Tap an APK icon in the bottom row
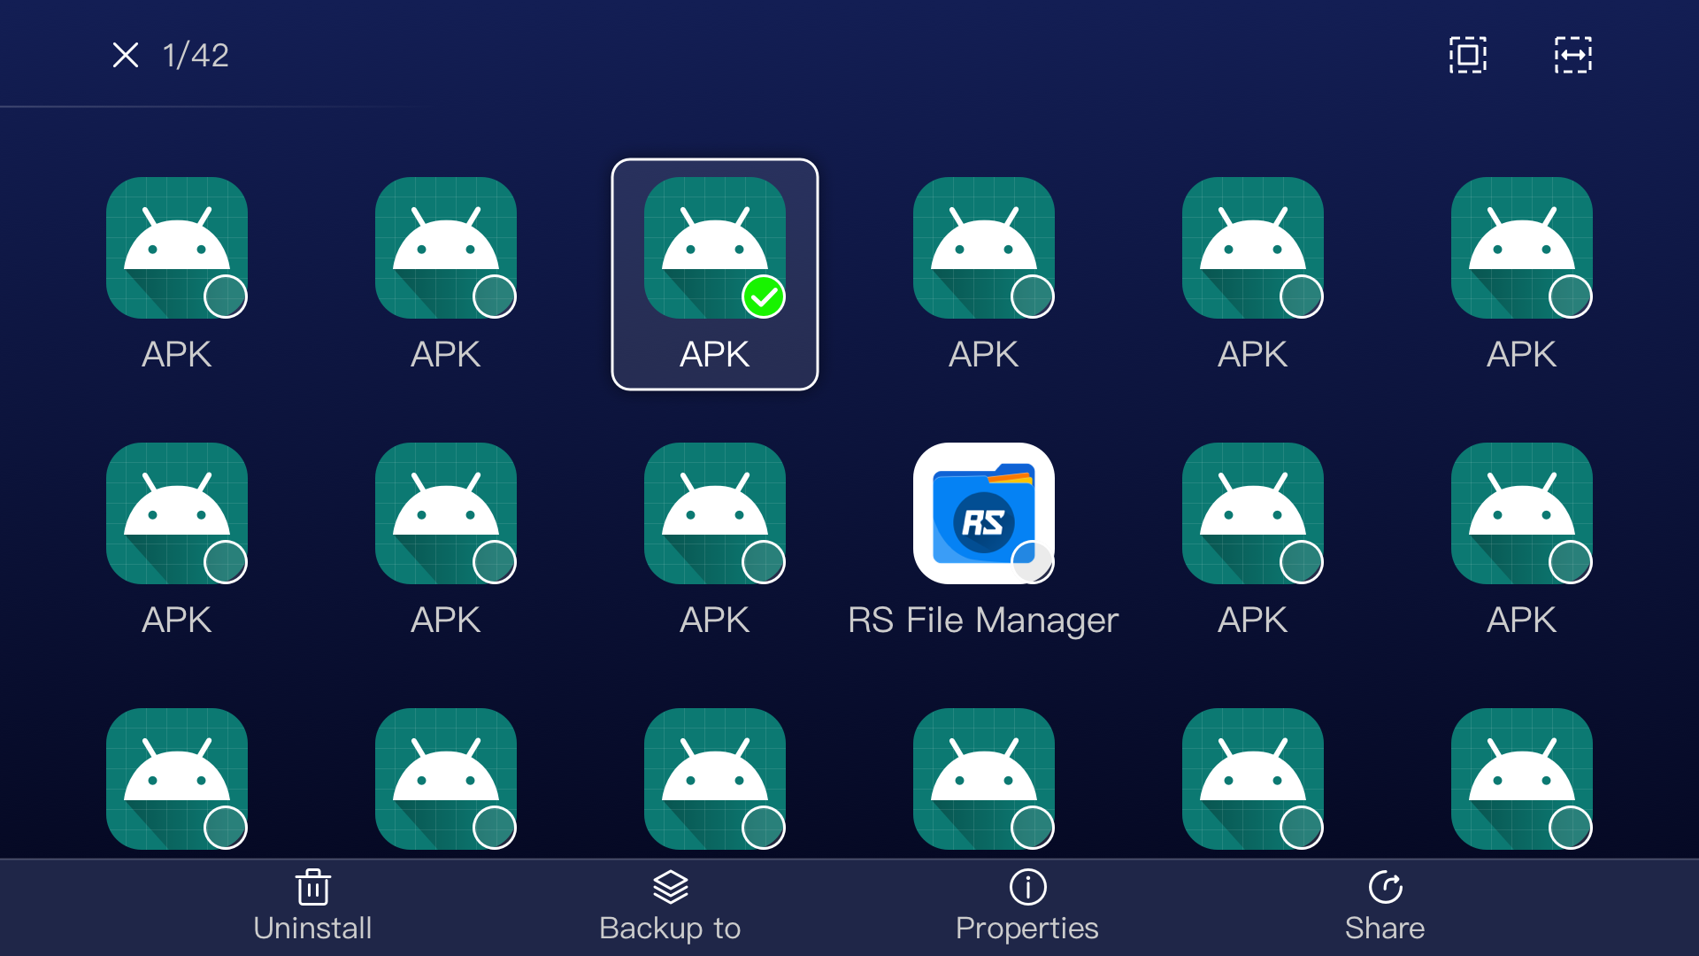This screenshot has width=1699, height=956. (x=176, y=779)
